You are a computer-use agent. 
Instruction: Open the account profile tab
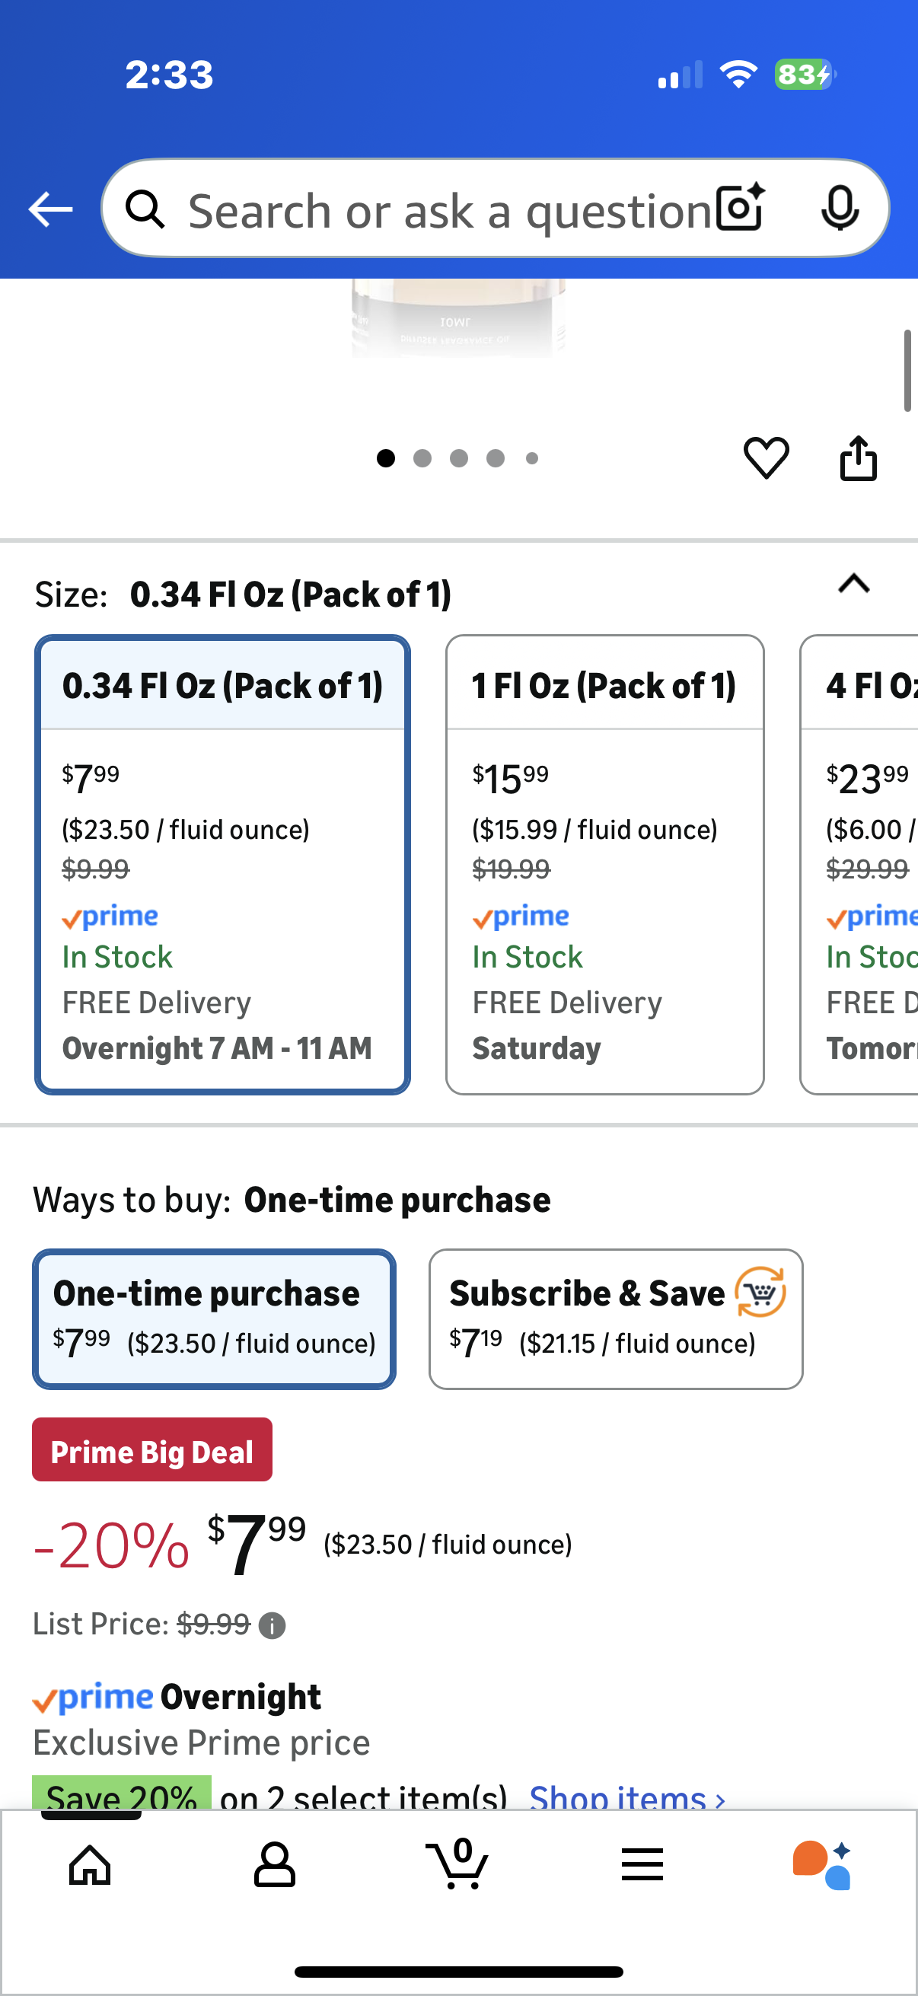[x=274, y=1865]
